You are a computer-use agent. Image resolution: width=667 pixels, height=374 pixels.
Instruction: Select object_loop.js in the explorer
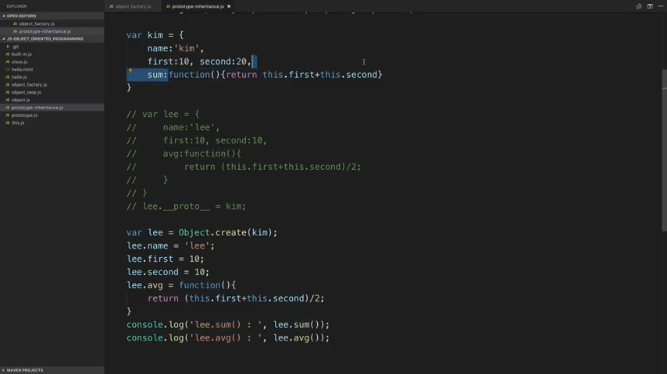coord(27,92)
